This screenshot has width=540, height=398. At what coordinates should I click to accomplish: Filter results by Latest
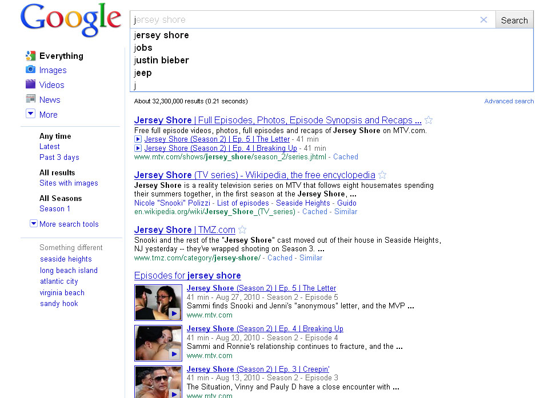pos(50,147)
